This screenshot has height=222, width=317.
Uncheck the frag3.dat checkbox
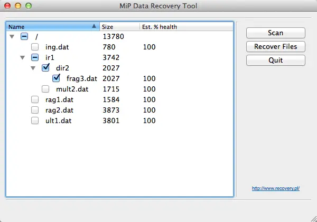point(56,78)
